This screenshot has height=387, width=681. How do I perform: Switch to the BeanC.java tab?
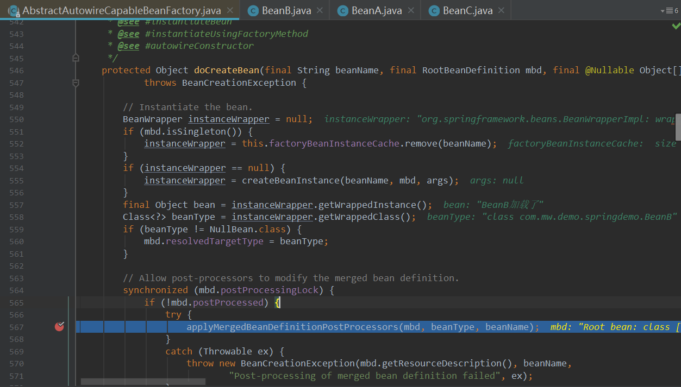(467, 10)
